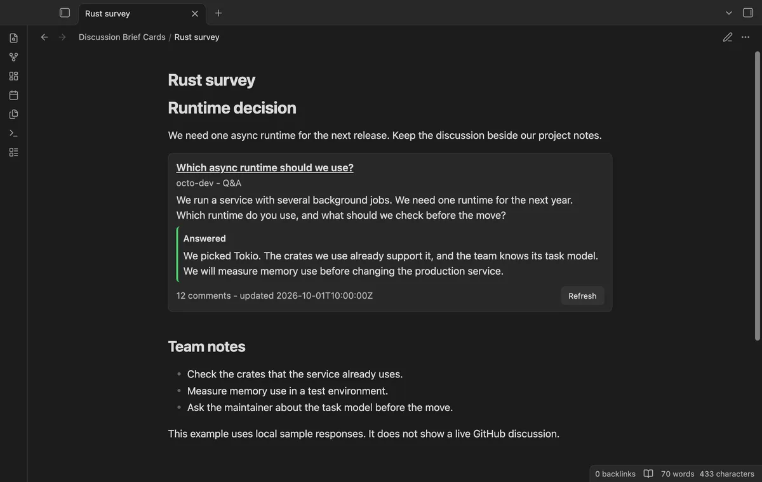Open the note's more options menu

745,37
